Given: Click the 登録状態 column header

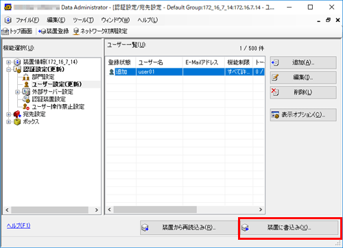Looking at the screenshot, I should click(x=121, y=62).
